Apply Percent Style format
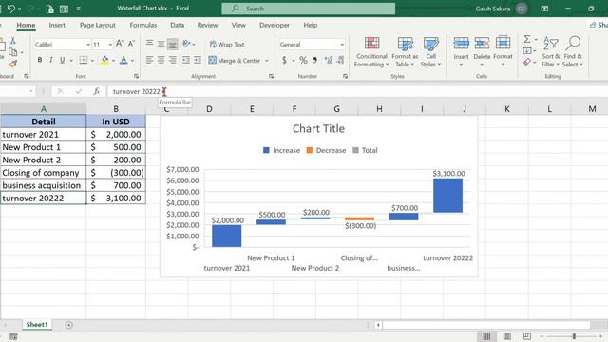Viewport: 608px width, 342px height. tap(303, 60)
